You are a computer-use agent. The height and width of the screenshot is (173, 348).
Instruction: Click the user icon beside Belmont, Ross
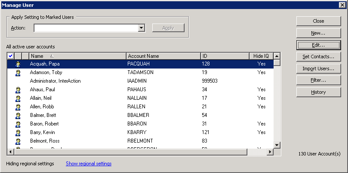[18, 141]
